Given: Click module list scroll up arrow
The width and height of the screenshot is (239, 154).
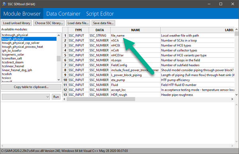Looking at the screenshot, I should [x=59, y=35].
